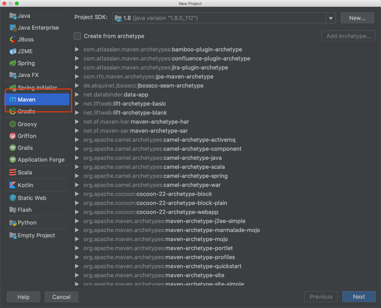Expand bamboo-plugin-archetype node
This screenshot has width=381, height=308.
(x=77, y=50)
